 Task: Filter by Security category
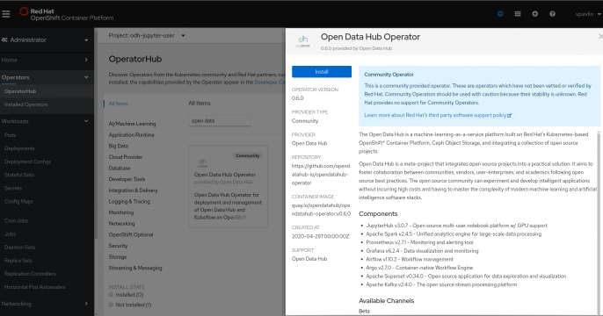(118, 246)
